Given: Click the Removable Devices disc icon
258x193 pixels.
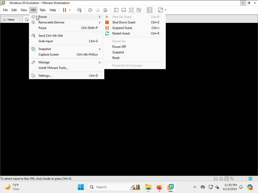Looking at the screenshot, I should pyautogui.click(x=33, y=22).
